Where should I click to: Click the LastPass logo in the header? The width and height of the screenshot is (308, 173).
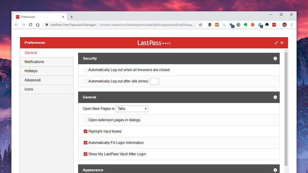pos(154,43)
